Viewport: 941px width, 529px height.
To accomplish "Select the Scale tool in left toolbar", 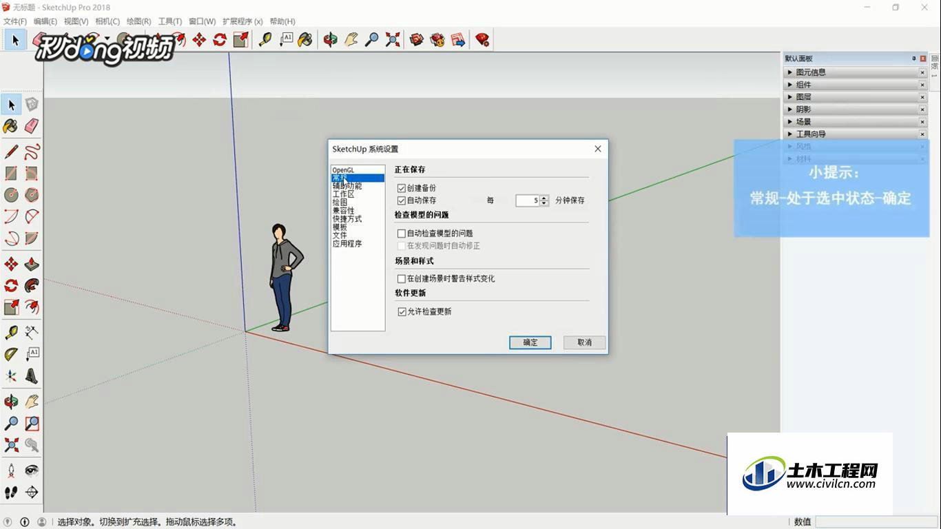I will [11, 307].
